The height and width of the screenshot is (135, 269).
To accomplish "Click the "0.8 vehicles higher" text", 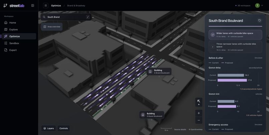I will (x=254, y=115).
